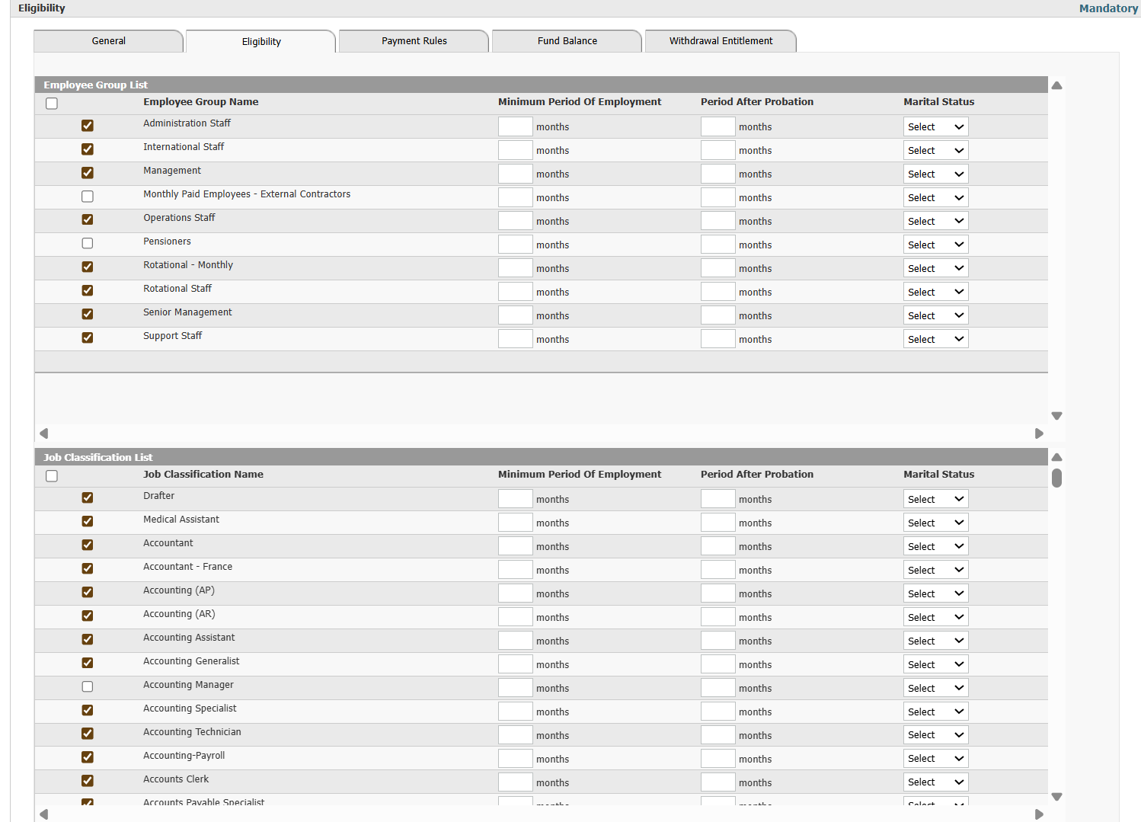This screenshot has height=822, width=1141.
Task: Click Period After Probation field for Rotational Staff
Action: 718,293
